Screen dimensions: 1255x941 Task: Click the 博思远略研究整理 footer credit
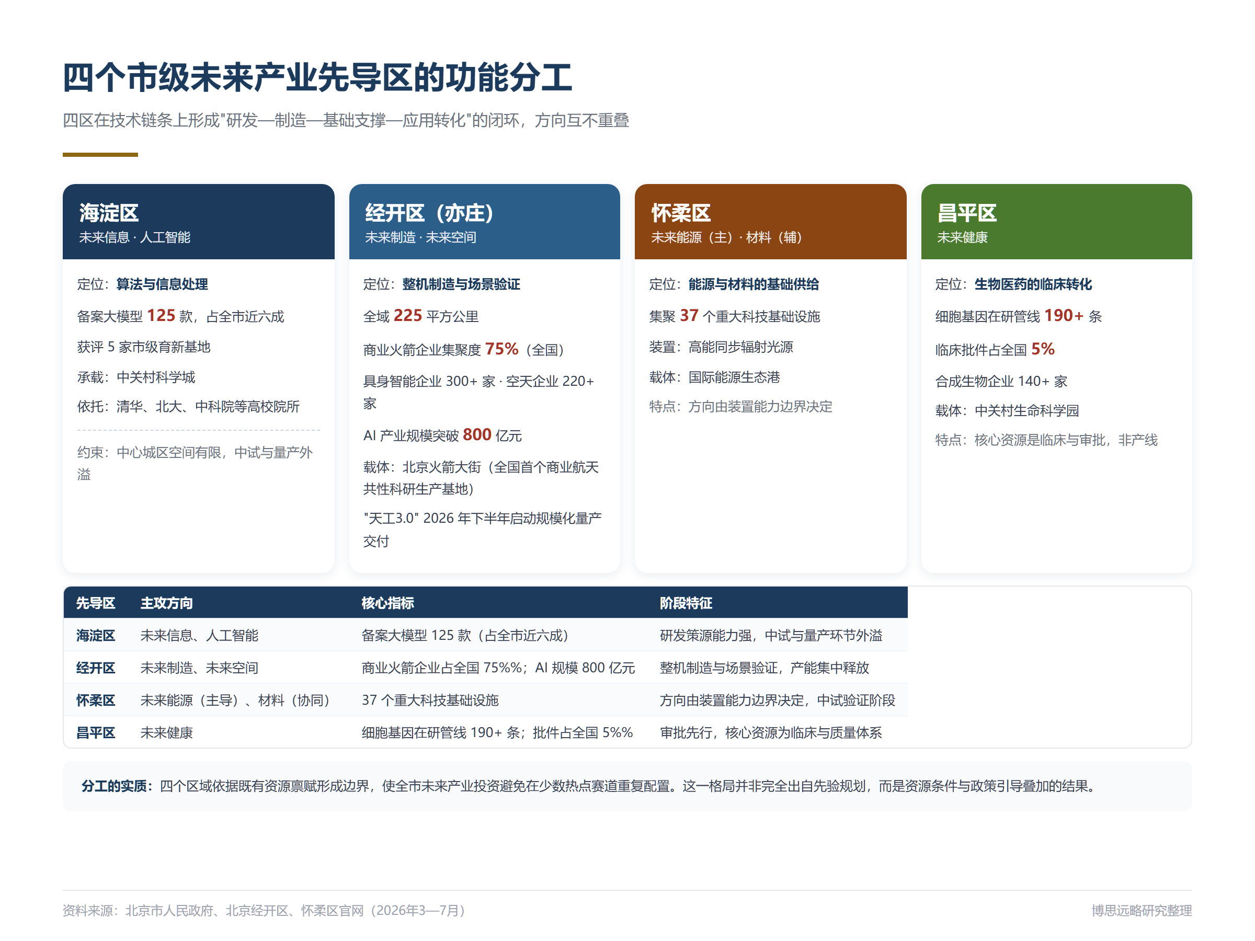click(1142, 910)
